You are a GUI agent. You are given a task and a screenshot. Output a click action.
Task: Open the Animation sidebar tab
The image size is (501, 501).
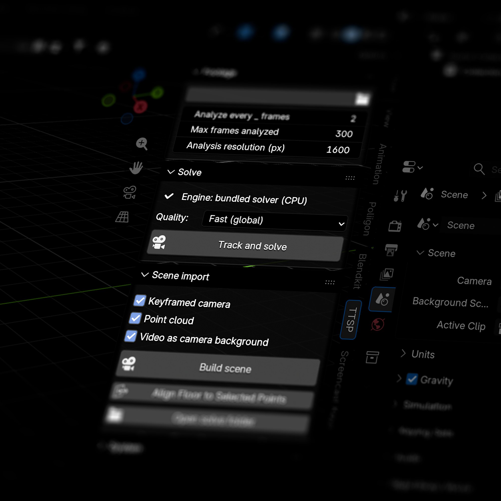(x=379, y=164)
